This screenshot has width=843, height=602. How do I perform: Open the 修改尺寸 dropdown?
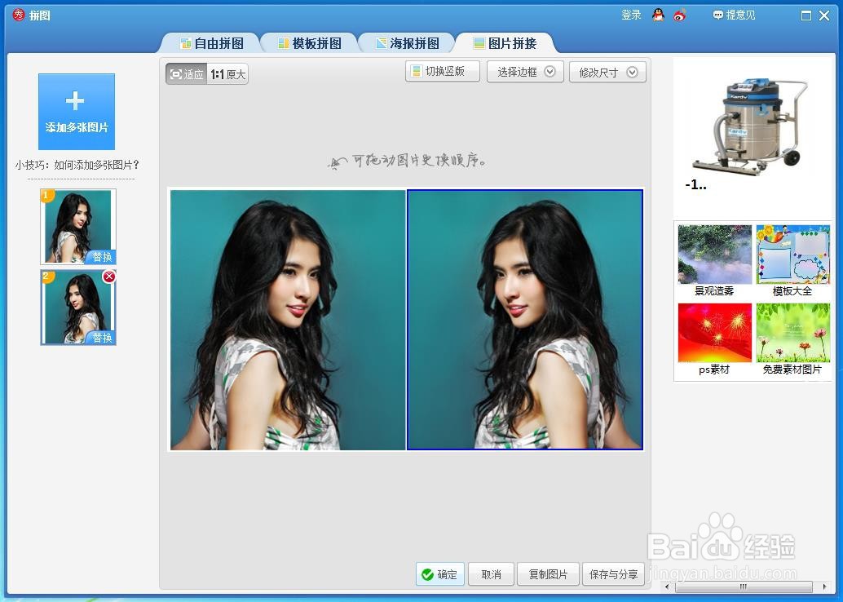click(607, 72)
